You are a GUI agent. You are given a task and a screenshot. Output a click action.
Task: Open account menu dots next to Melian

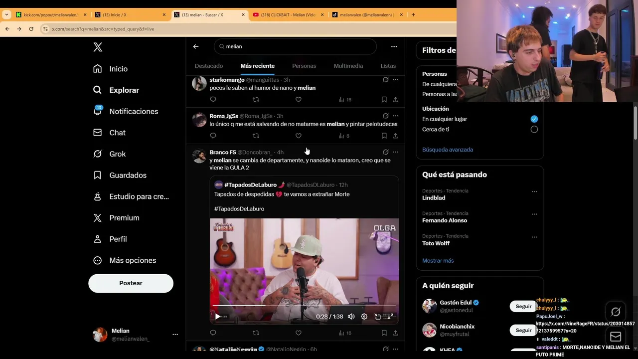(x=175, y=335)
